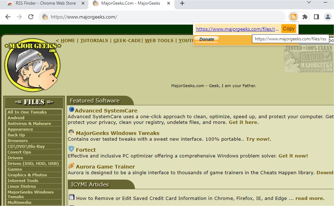
Task: Open the majorgeeks.com/files/rss feed link
Action: point(237,29)
